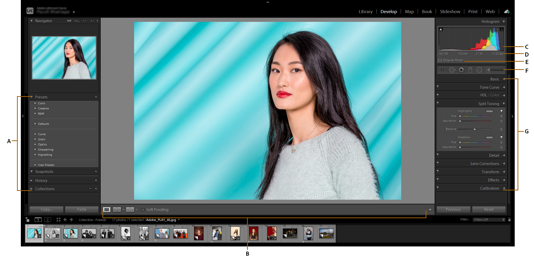
Task: Enable the Soft Proofing checkbox
Action: pos(143,210)
